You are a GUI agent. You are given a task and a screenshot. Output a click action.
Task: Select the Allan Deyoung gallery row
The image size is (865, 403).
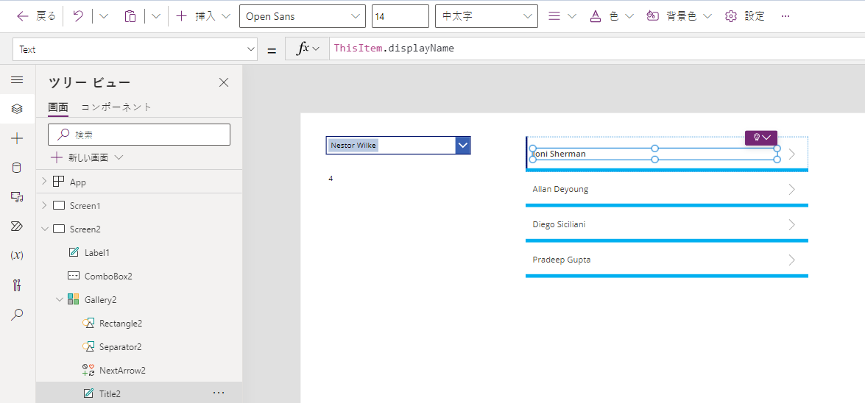667,189
